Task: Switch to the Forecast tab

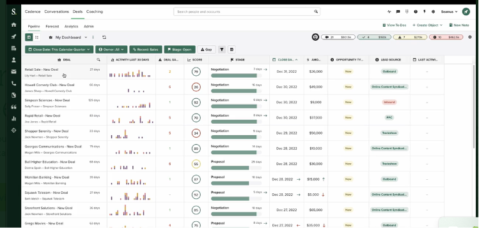Action: click(52, 27)
